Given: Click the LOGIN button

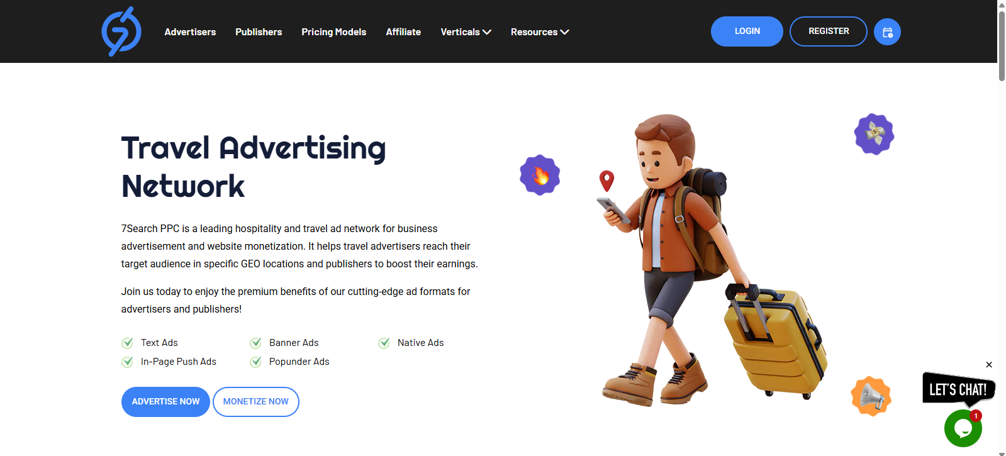Looking at the screenshot, I should pyautogui.click(x=747, y=31).
